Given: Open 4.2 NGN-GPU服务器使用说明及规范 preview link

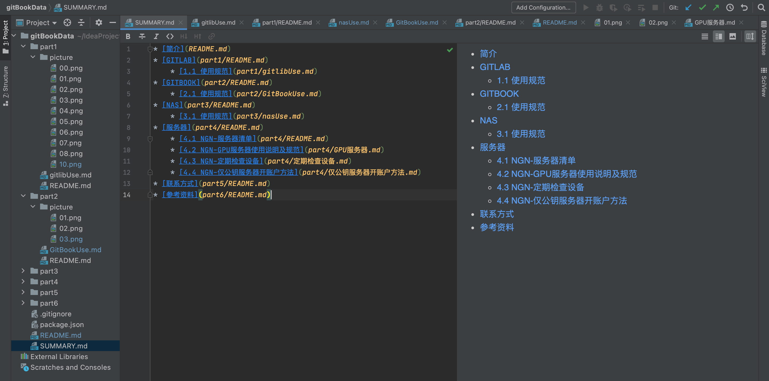Looking at the screenshot, I should pyautogui.click(x=567, y=174).
